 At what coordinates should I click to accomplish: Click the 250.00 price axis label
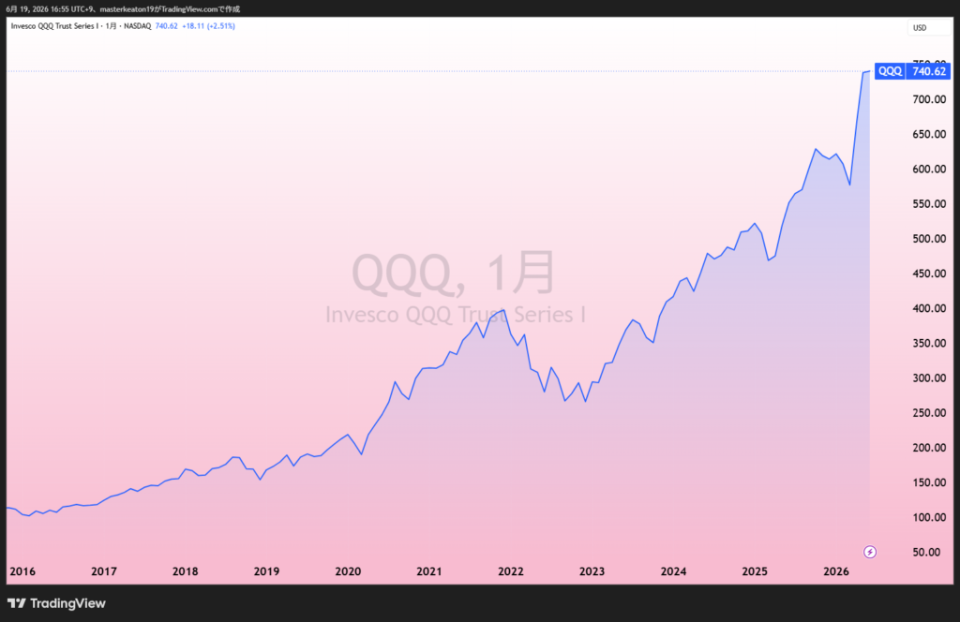click(x=929, y=413)
